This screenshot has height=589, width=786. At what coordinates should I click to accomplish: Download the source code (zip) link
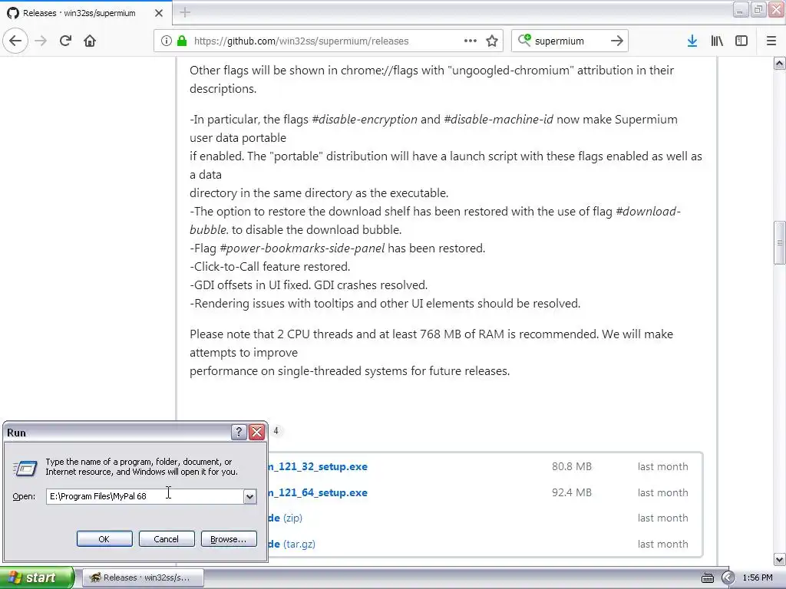[x=286, y=518]
